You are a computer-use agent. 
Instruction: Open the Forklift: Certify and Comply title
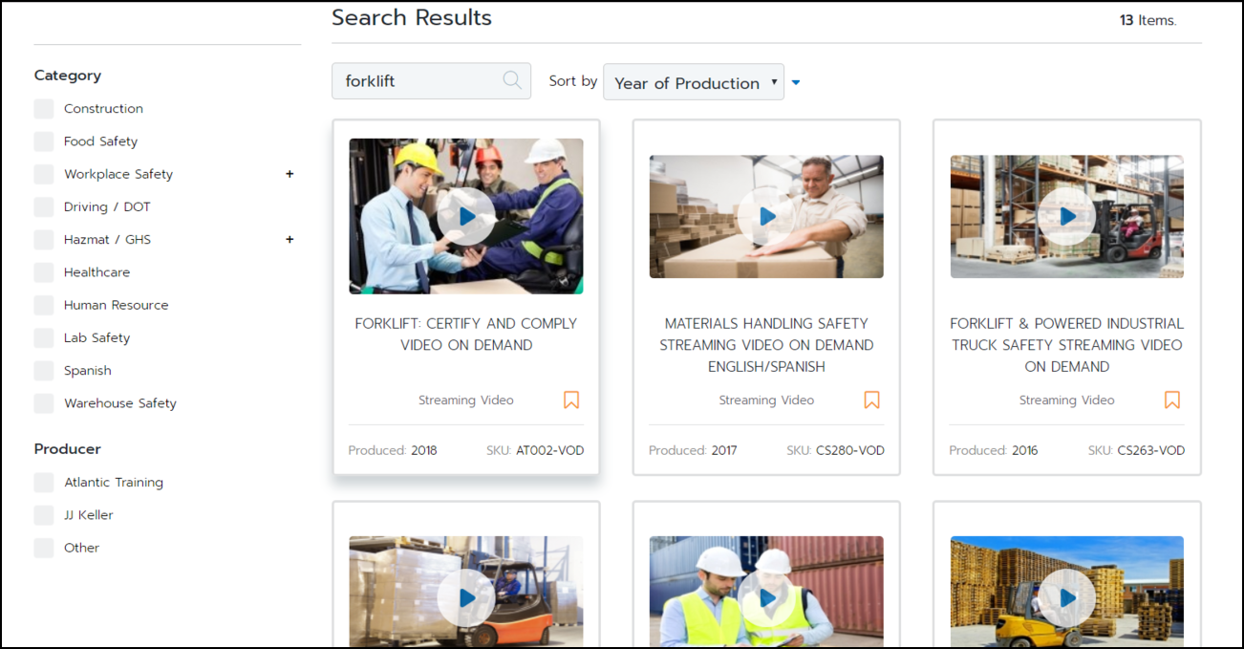coord(466,335)
